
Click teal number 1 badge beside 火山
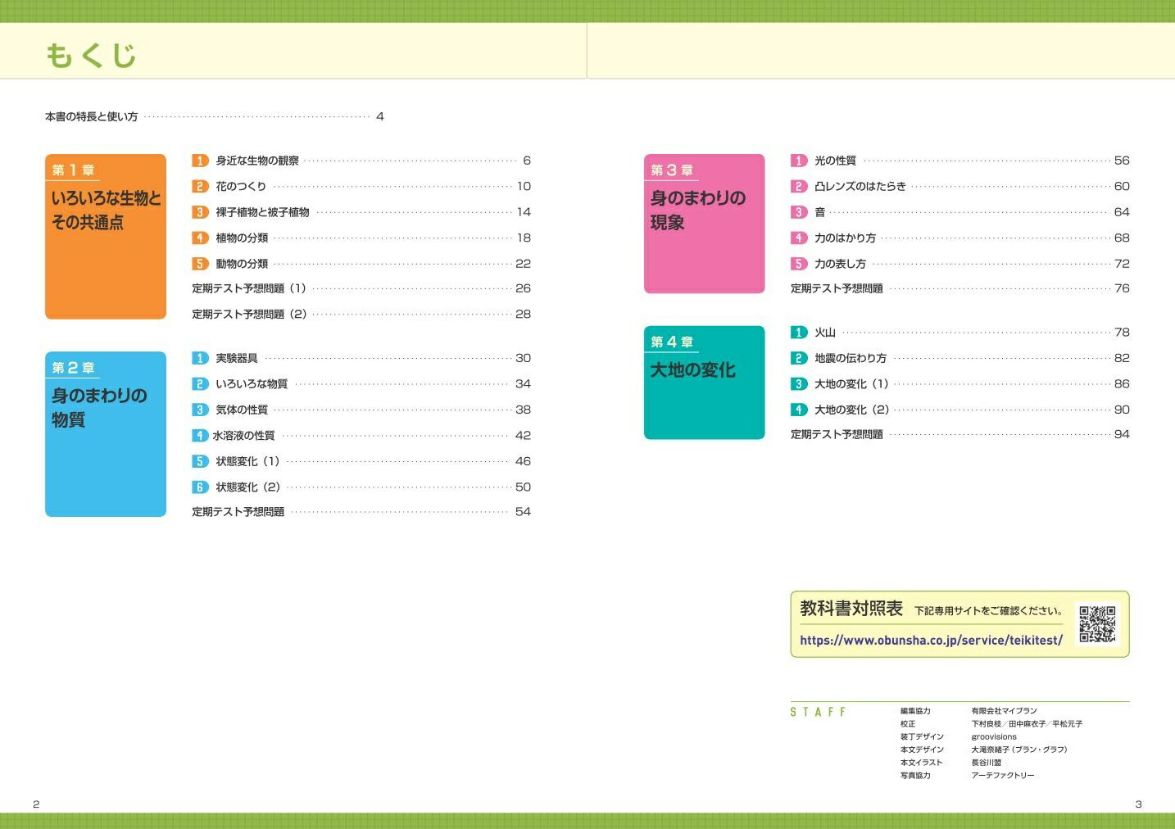[x=799, y=333]
